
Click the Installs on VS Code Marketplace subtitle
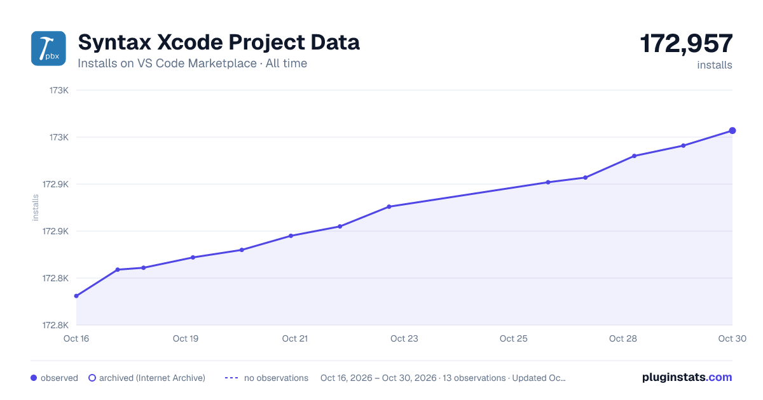(192, 63)
